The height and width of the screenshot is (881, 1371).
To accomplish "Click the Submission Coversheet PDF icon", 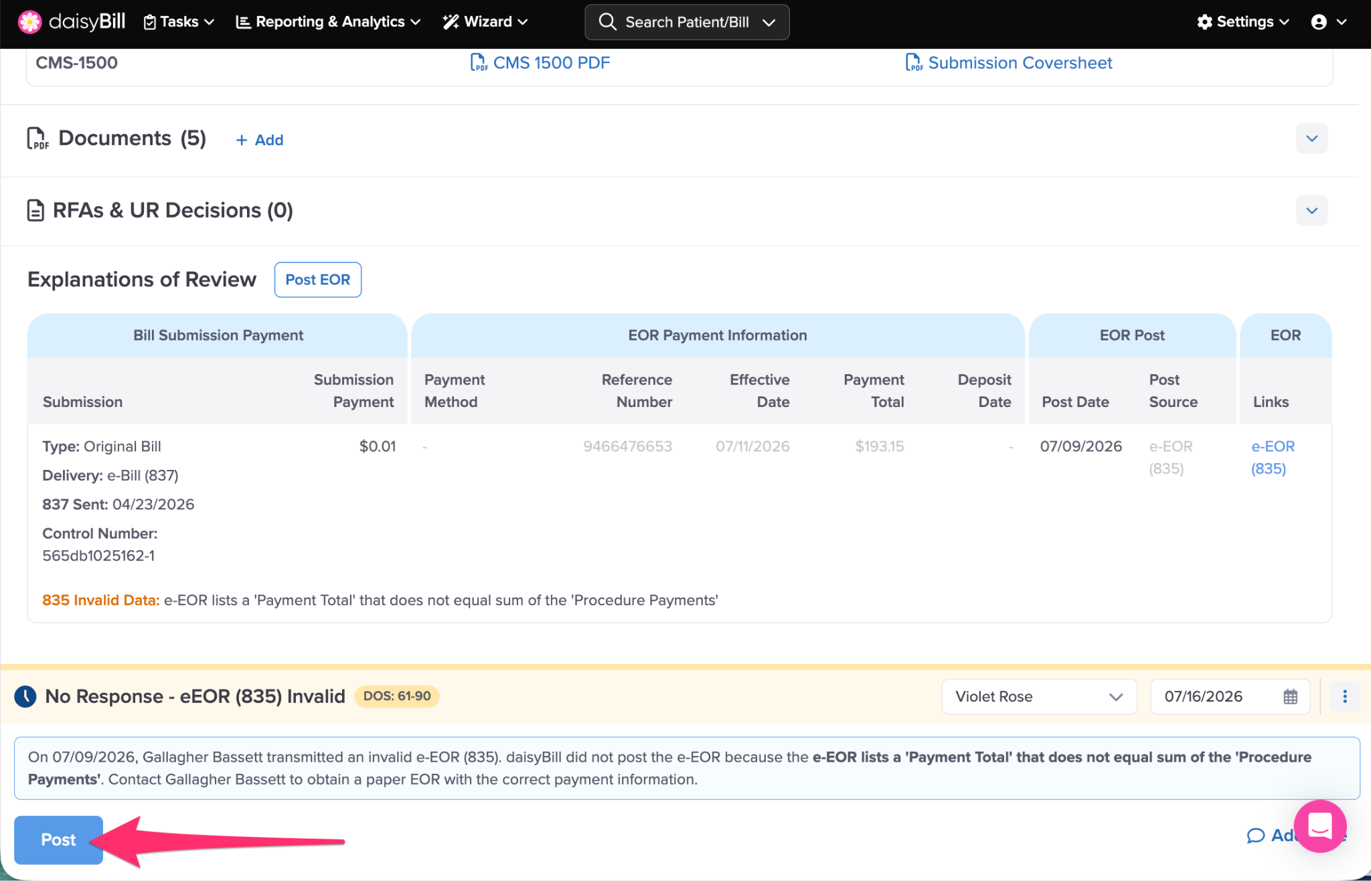I will click(914, 63).
